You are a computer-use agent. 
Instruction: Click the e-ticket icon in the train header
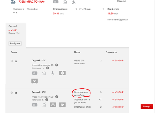pos(56,2)
